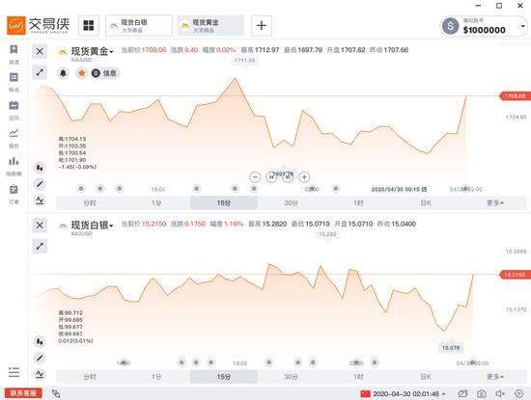Zoom out gold chart with minus button
Screen dimensions: 531x400
click(x=255, y=176)
